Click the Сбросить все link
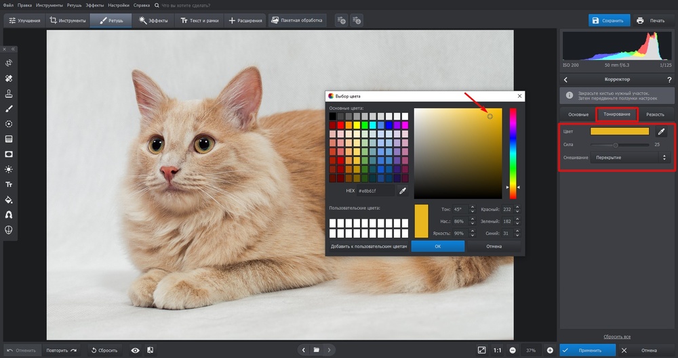This screenshot has height=358, width=678. pyautogui.click(x=617, y=336)
